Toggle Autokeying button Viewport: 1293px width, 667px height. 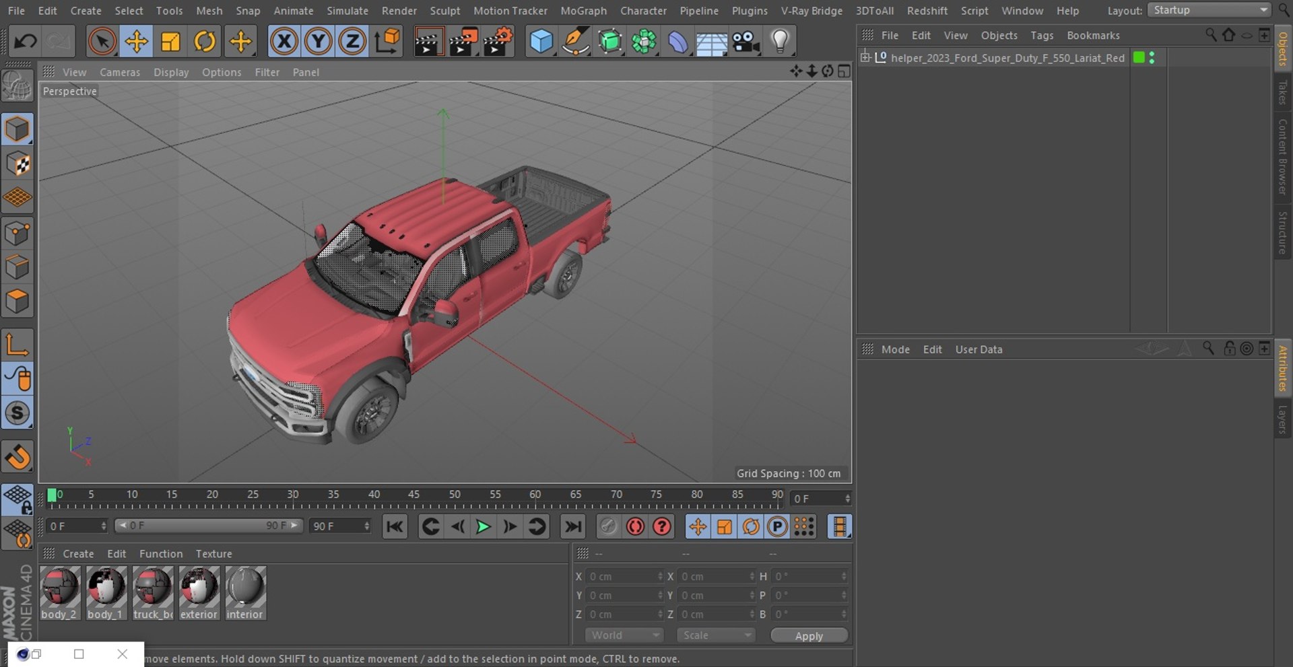click(635, 526)
